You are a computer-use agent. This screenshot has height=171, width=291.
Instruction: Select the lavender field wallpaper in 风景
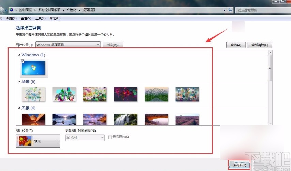[187, 119]
